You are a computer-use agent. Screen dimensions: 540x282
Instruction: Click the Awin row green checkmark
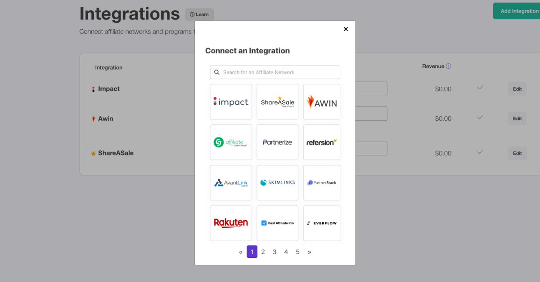pyautogui.click(x=480, y=117)
